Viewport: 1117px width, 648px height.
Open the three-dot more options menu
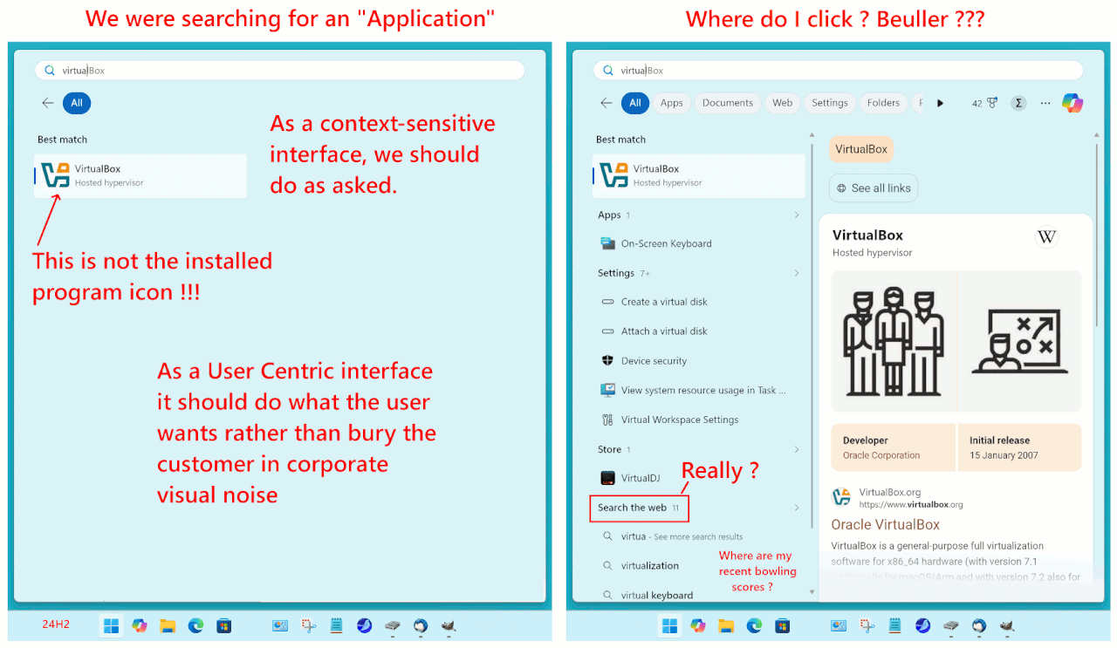pyautogui.click(x=1045, y=103)
